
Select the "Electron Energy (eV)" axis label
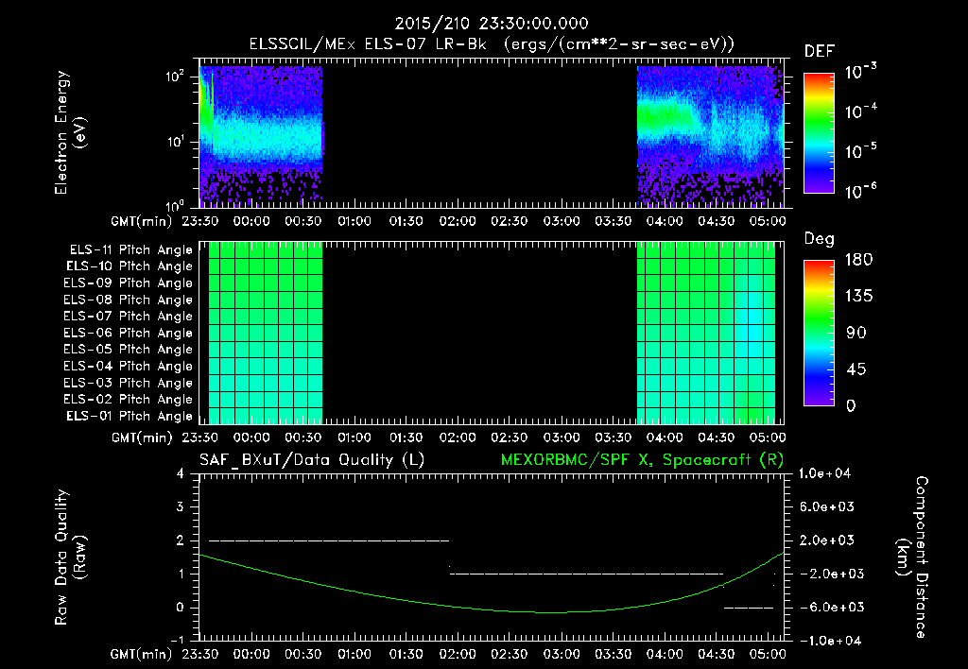click(70, 133)
